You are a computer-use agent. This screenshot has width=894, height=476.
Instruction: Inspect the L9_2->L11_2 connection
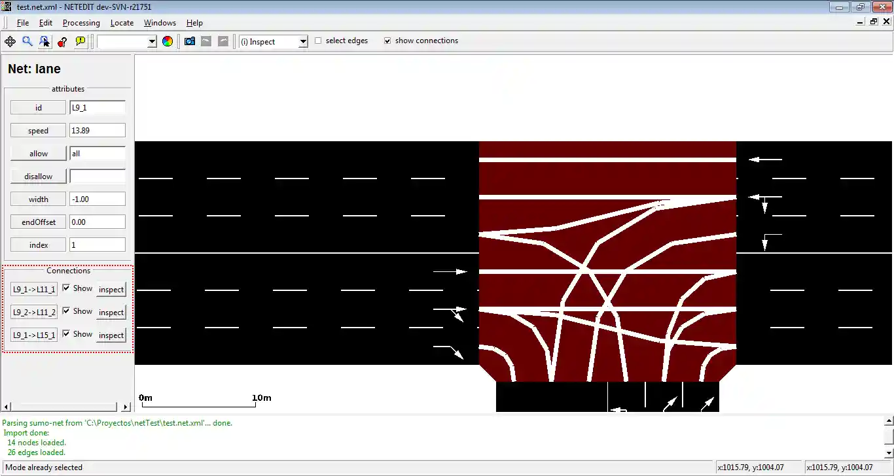click(x=111, y=312)
